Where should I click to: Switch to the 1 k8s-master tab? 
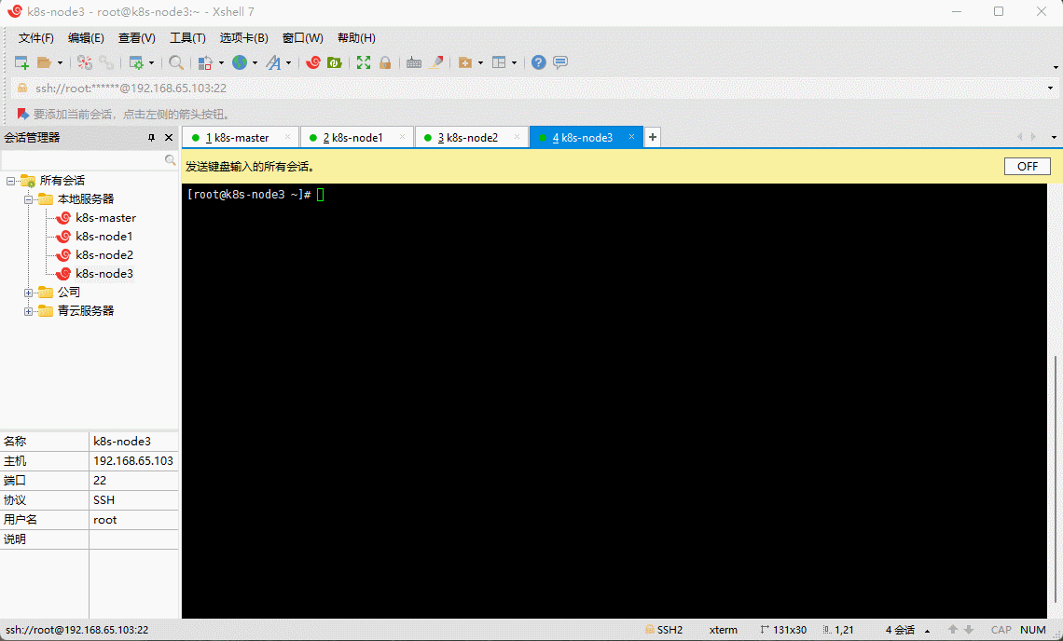pyautogui.click(x=240, y=138)
